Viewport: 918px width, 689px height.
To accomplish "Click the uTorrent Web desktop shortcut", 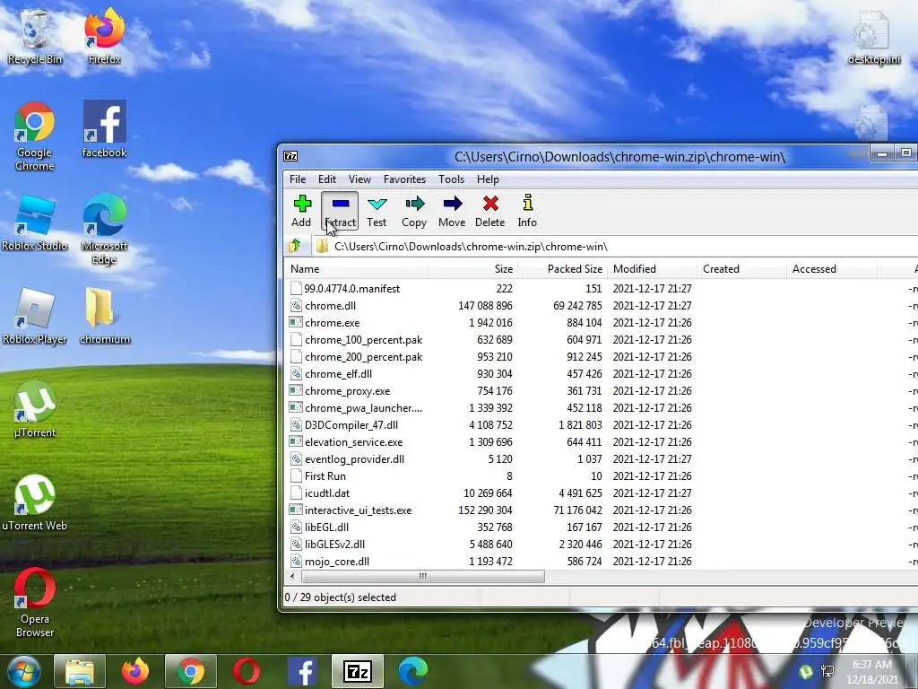I will pyautogui.click(x=35, y=502).
